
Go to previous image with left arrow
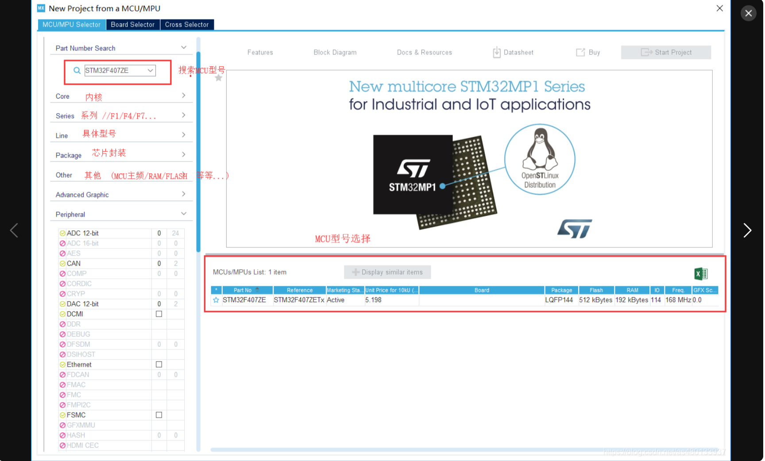click(x=14, y=230)
